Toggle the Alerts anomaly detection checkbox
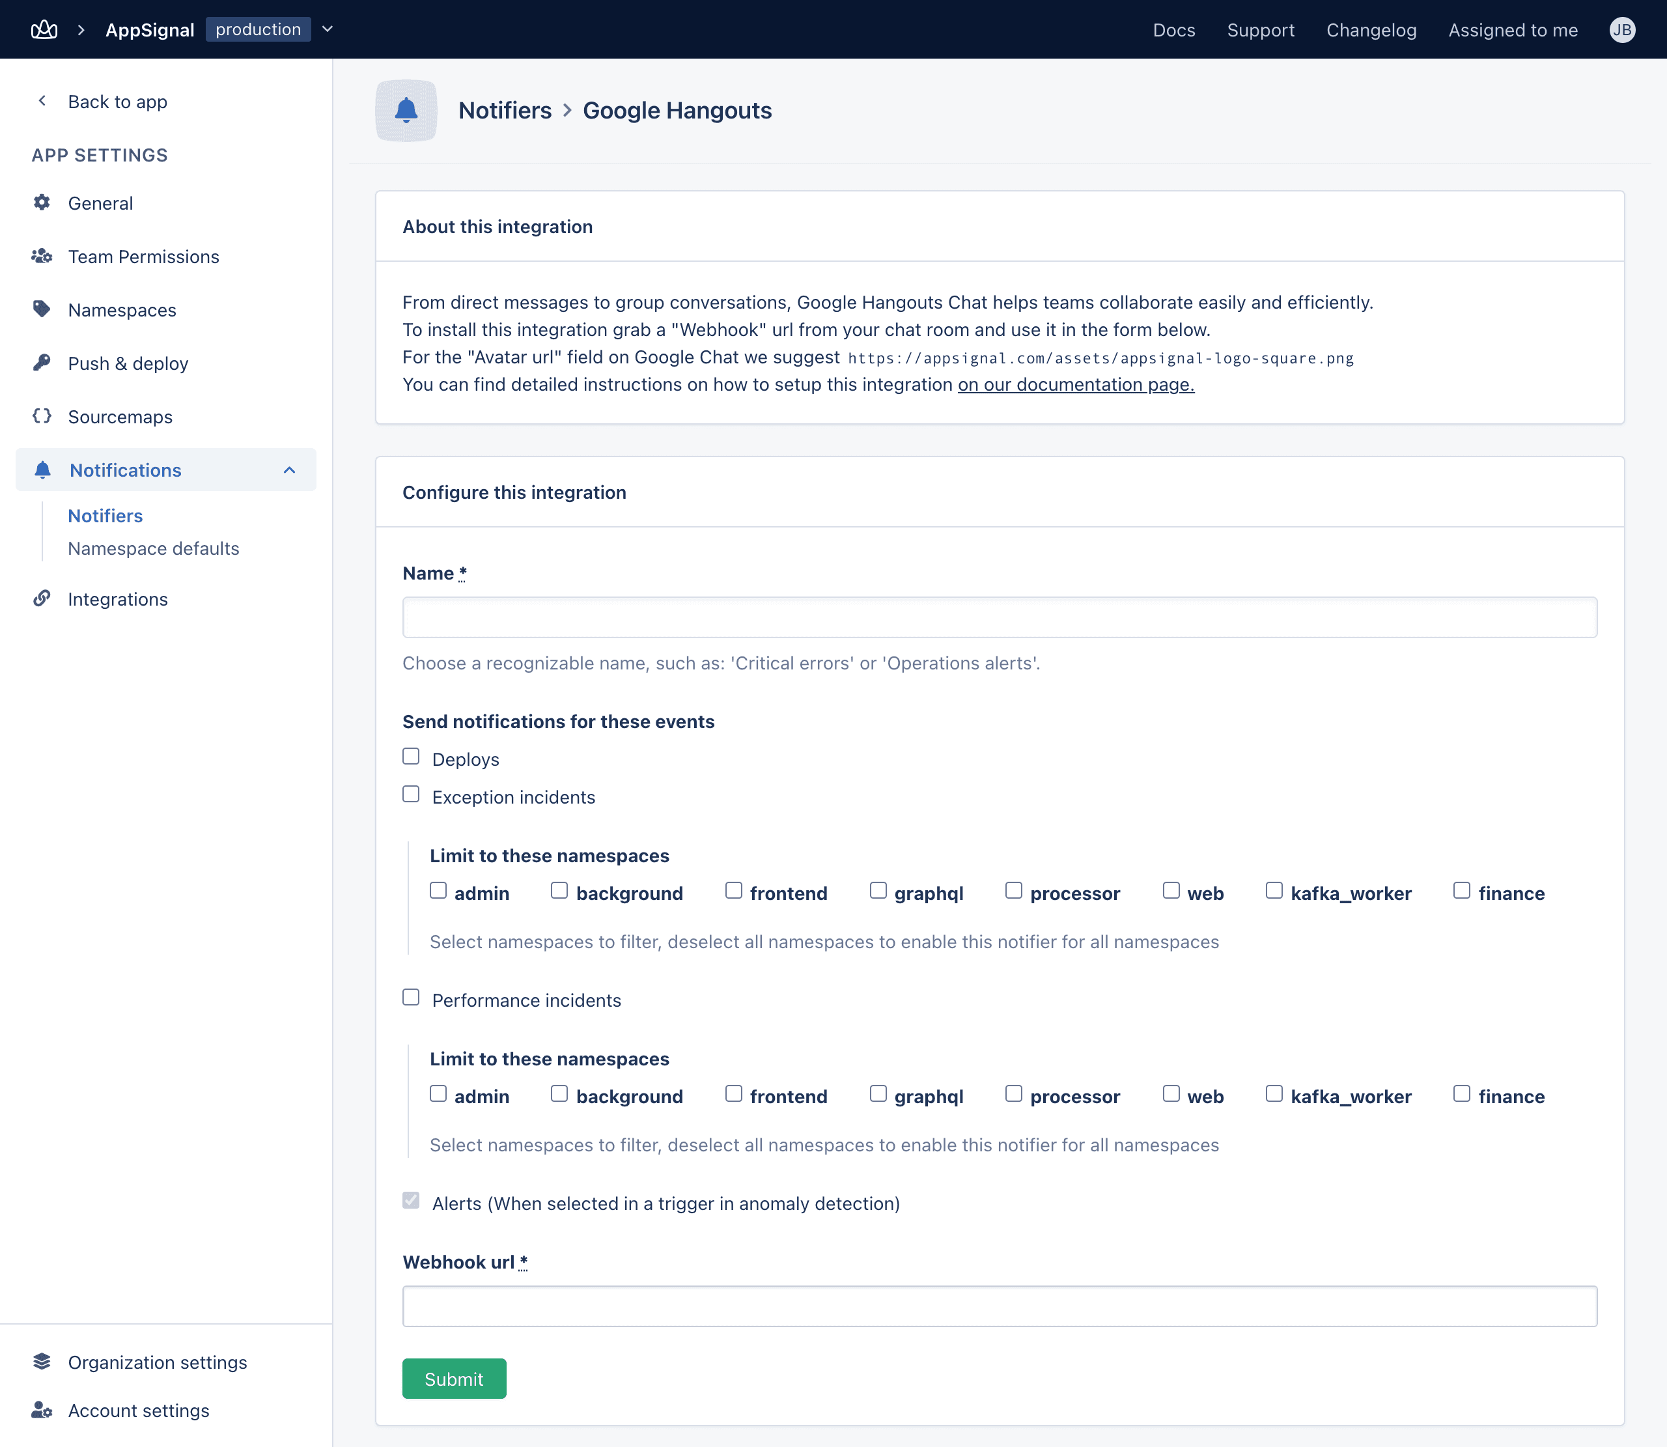This screenshot has width=1667, height=1447. click(411, 1201)
